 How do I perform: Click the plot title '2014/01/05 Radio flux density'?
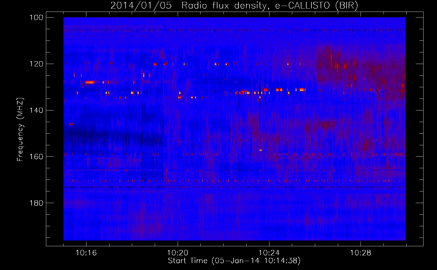234,6
